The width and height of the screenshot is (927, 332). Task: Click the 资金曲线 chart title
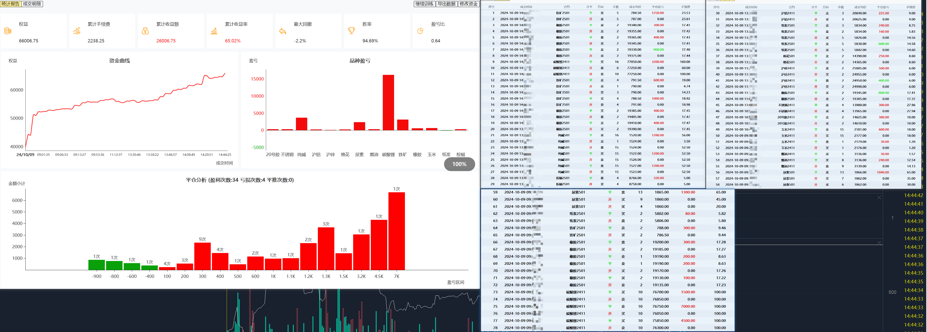point(119,61)
